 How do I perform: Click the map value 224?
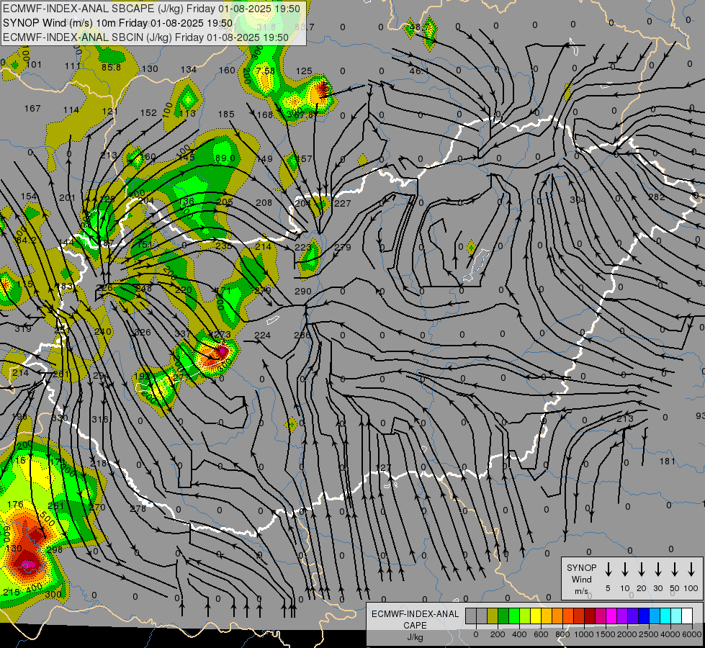point(262,335)
